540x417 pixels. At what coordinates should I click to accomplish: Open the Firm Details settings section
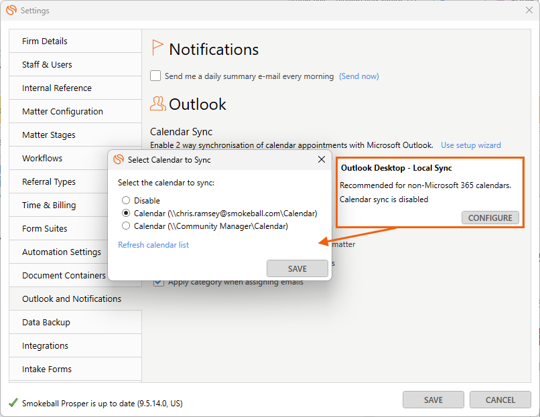[75, 41]
